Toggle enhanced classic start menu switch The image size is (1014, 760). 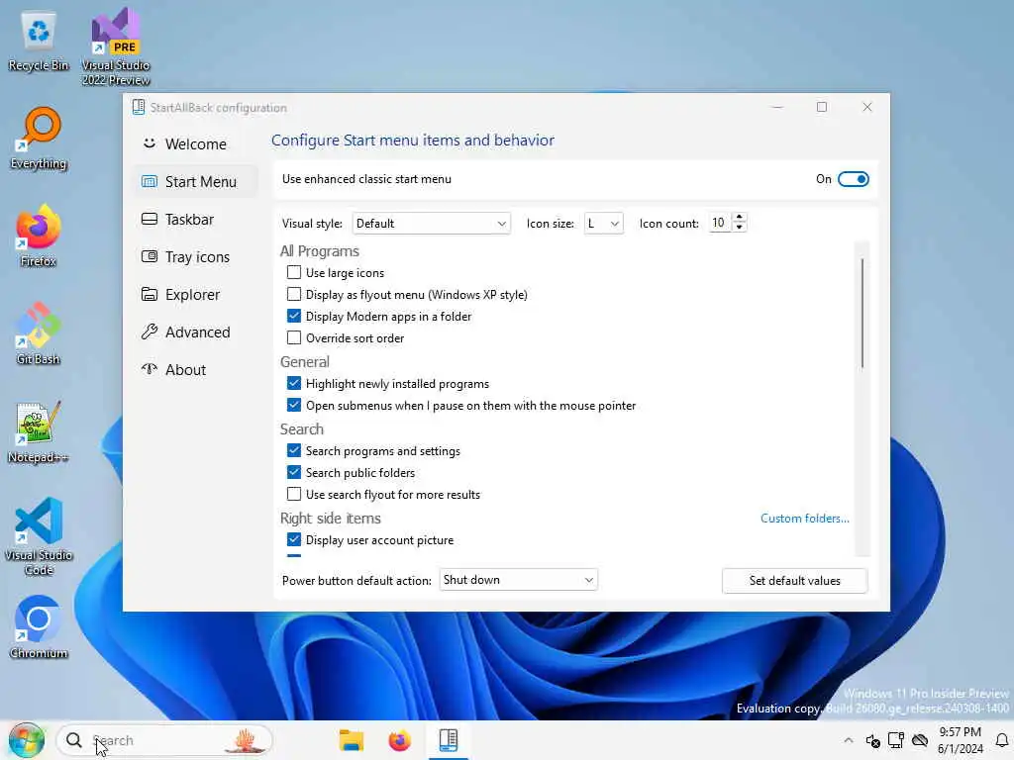coord(853,179)
